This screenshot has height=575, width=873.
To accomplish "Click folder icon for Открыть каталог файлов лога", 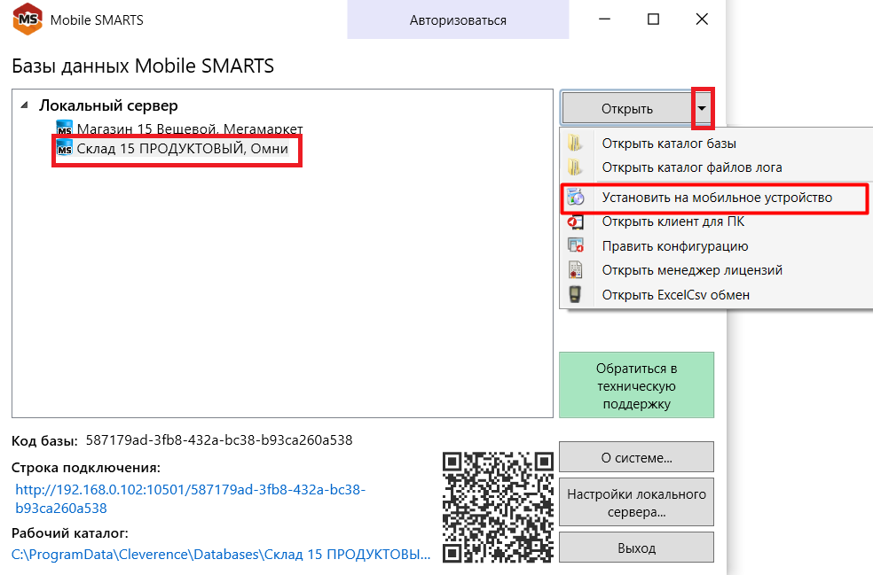I will click(575, 167).
